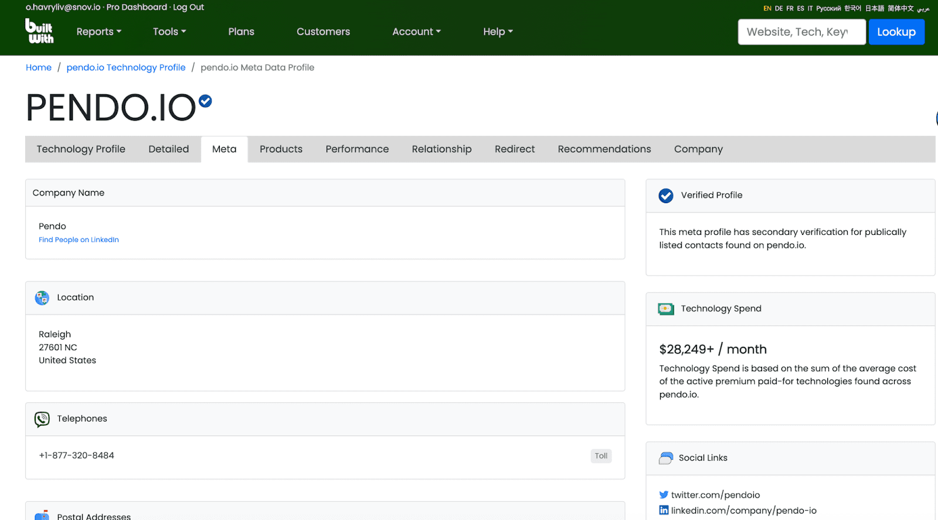Viewport: 938px width, 520px height.
Task: Focus the Website, Tech, Keyword search field
Action: [801, 32]
